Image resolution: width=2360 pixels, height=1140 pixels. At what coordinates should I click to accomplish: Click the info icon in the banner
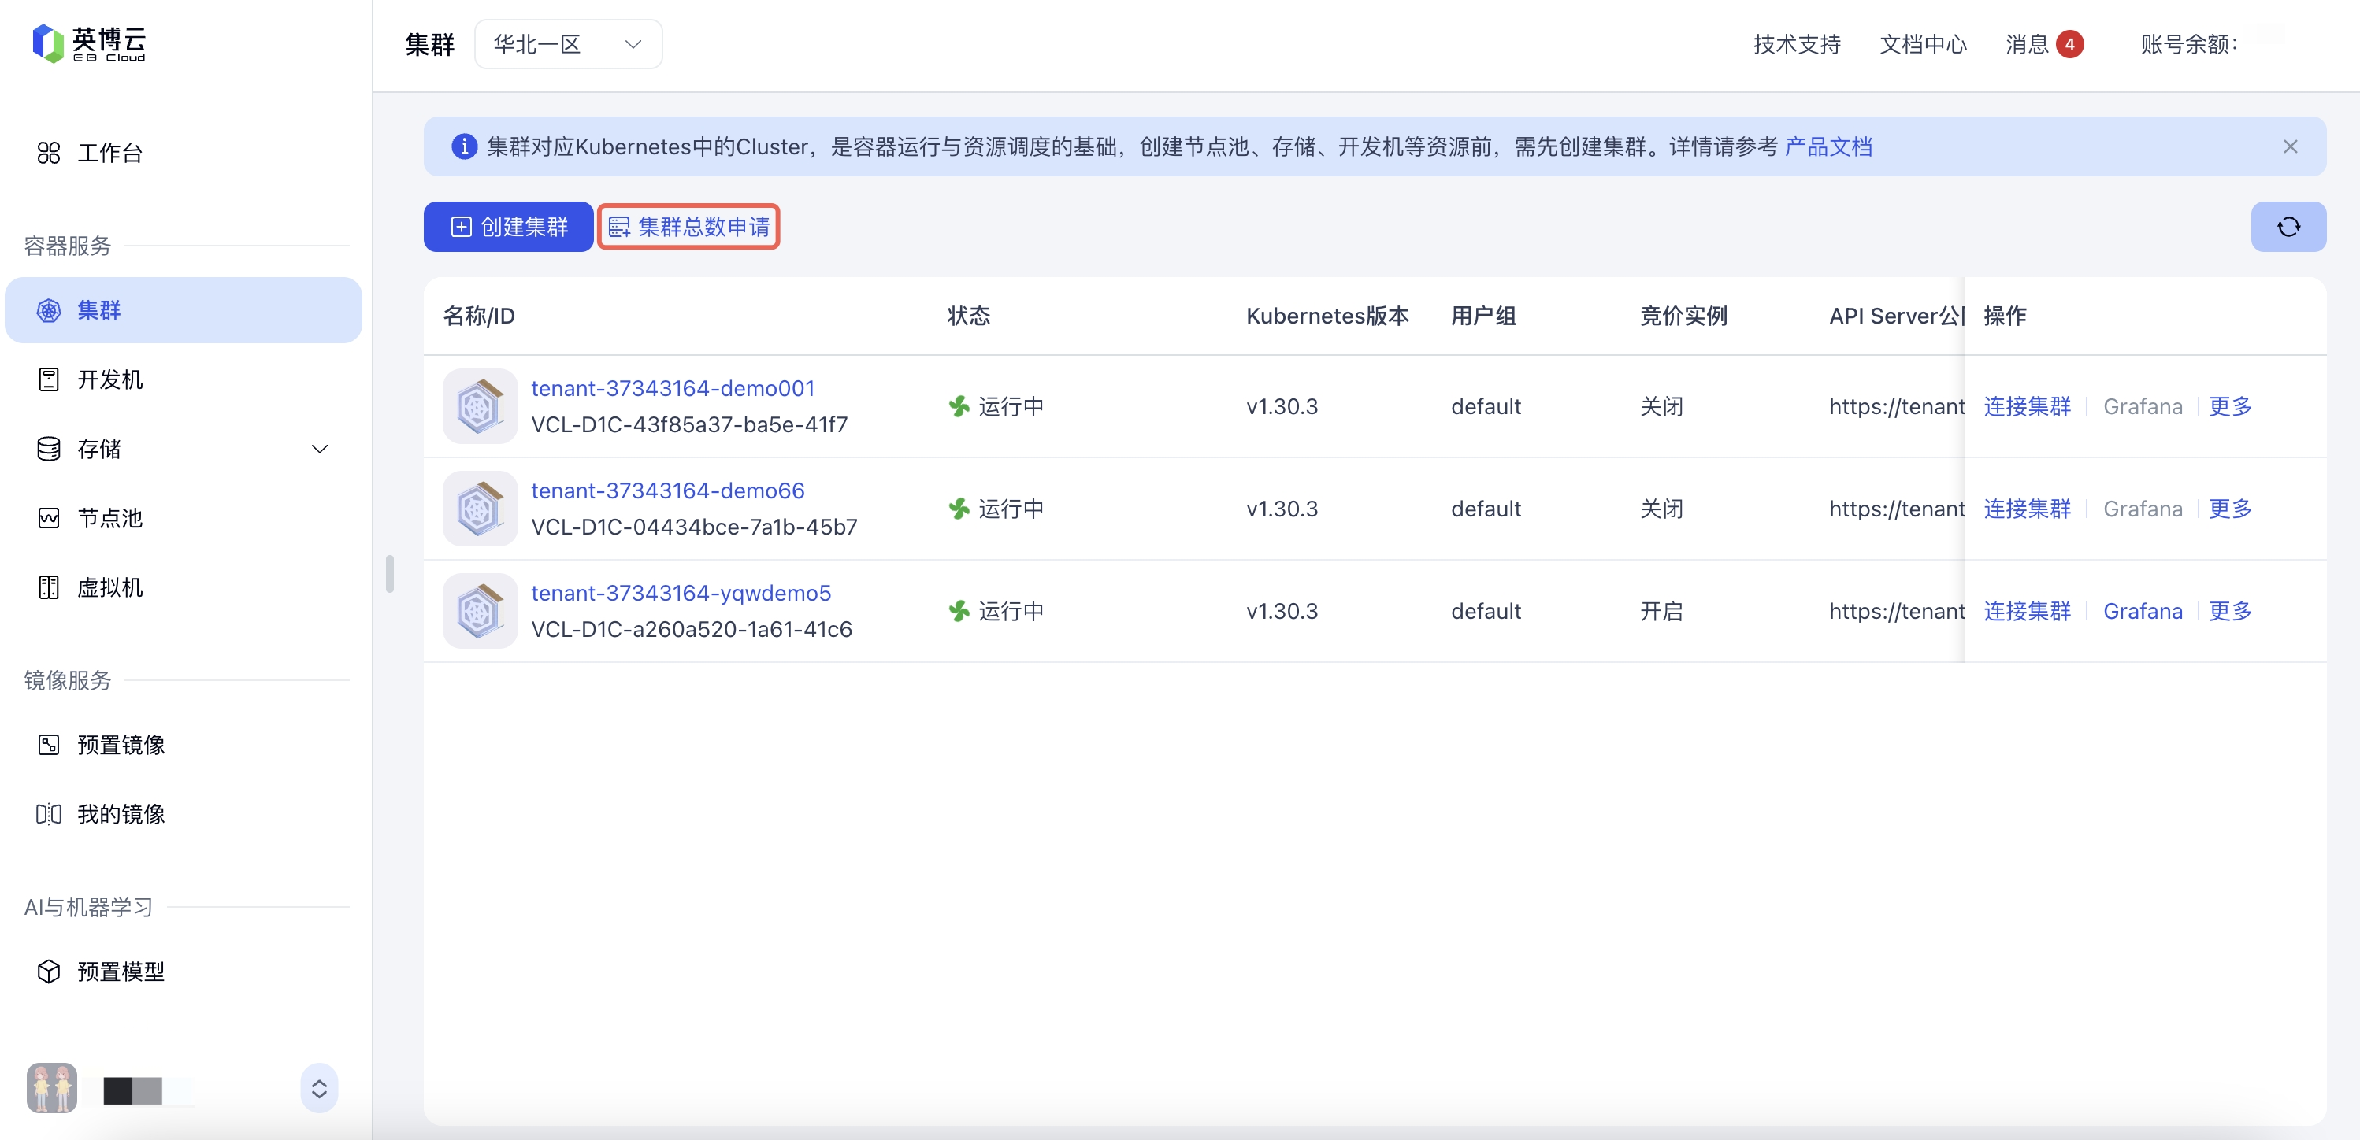(465, 146)
